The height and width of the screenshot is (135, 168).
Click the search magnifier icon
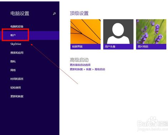click(54, 14)
